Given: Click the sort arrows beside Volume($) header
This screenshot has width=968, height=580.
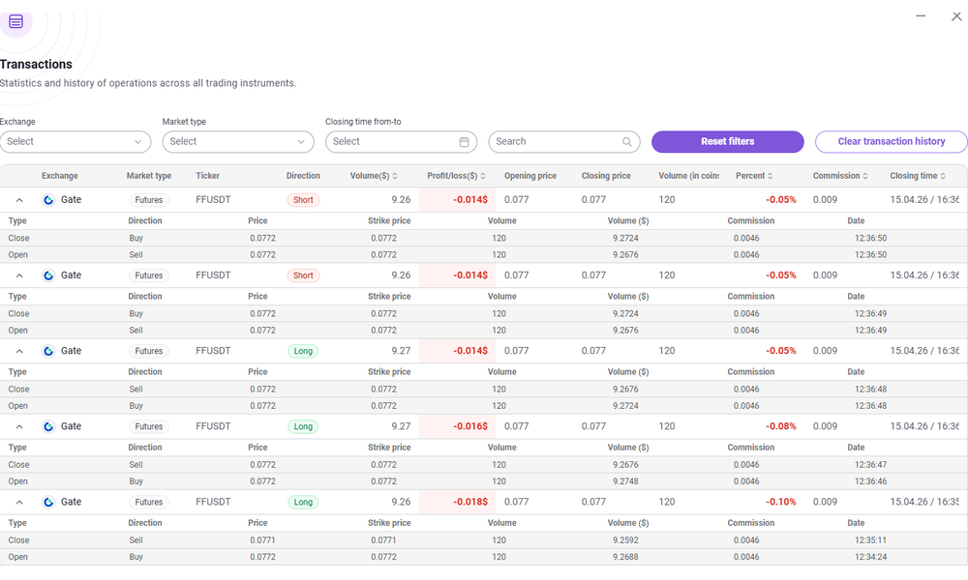Looking at the screenshot, I should pyautogui.click(x=395, y=176).
